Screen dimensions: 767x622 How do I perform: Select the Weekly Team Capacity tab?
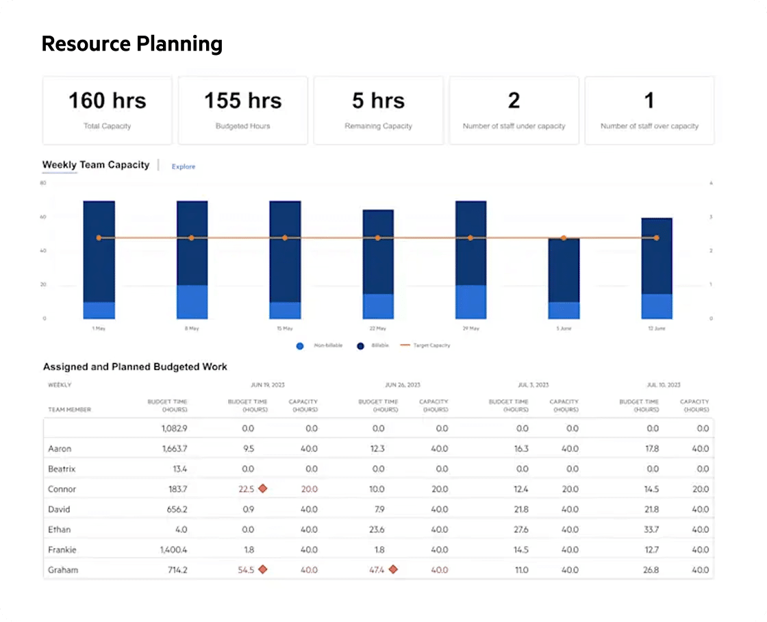95,164
